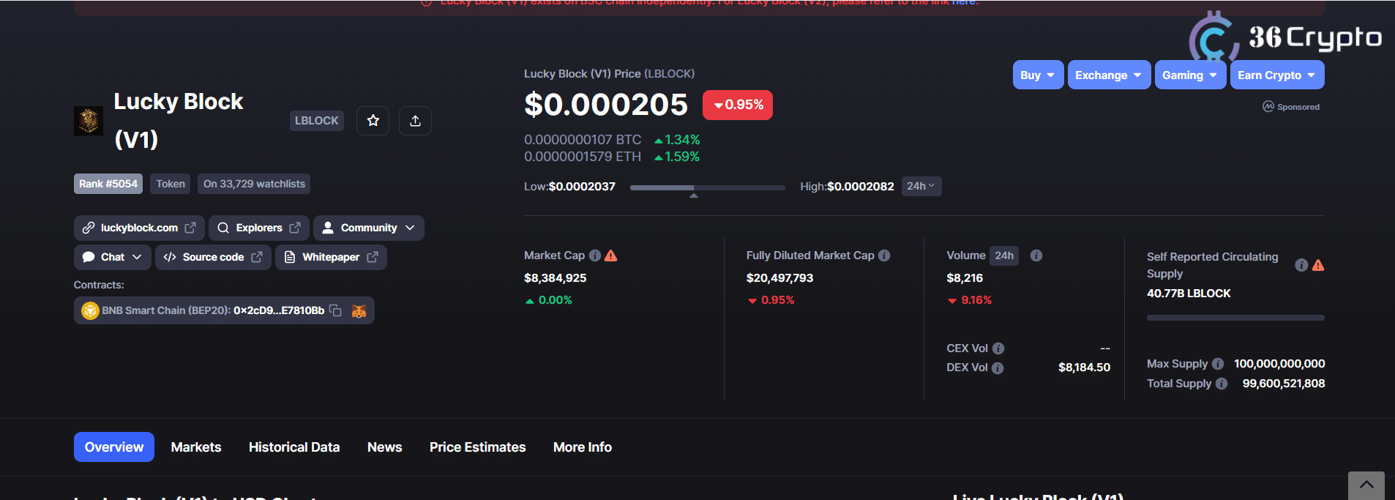The height and width of the screenshot is (500, 1395).
Task: Open CEX Vol info icon
Action: coord(998,348)
